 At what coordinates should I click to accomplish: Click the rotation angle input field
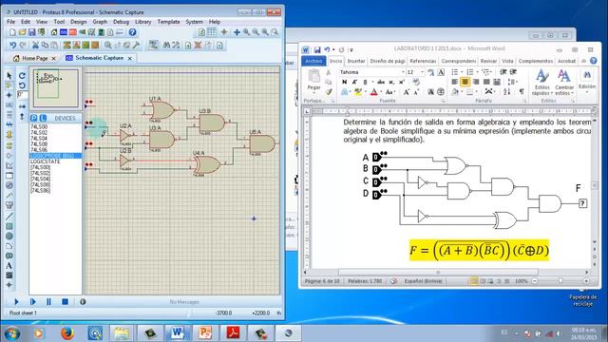click(22, 95)
